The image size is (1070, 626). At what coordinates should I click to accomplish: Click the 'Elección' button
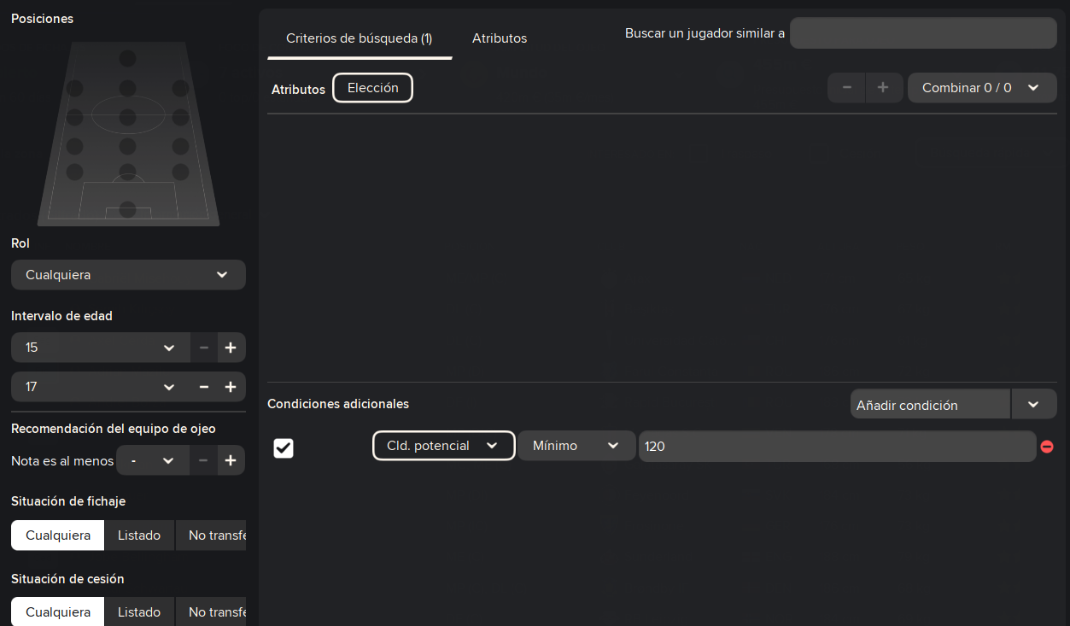point(373,88)
